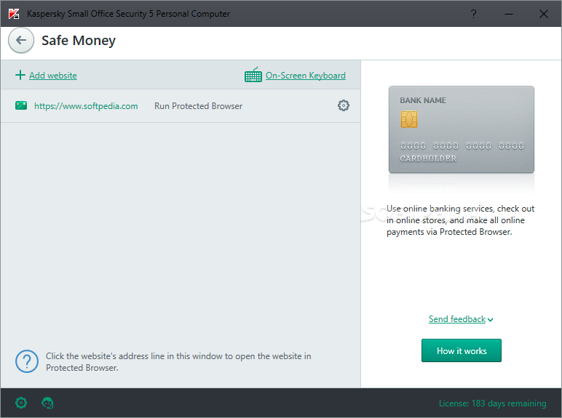Launch the On-Screen Keyboard link
This screenshot has height=418, width=562.
(305, 76)
